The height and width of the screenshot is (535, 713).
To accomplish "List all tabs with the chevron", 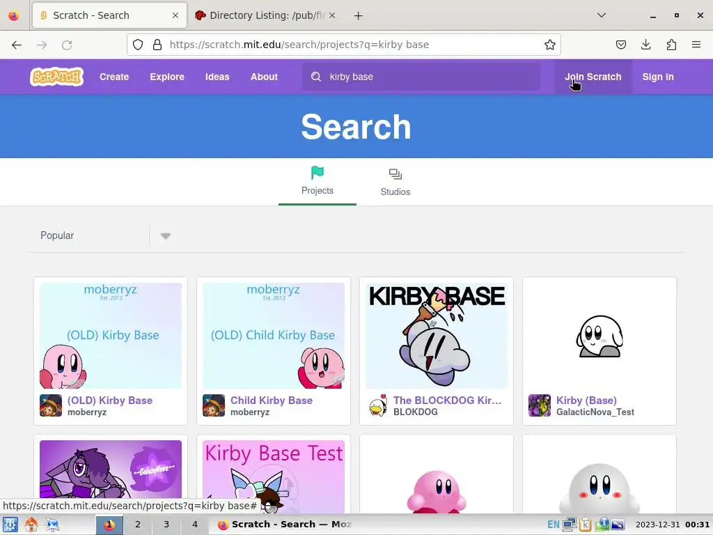I will [601, 15].
